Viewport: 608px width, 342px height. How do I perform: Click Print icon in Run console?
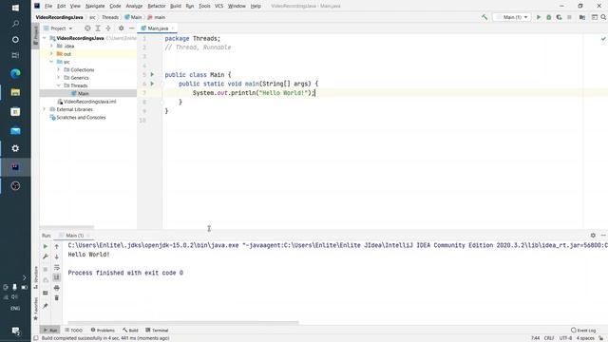coord(57,288)
